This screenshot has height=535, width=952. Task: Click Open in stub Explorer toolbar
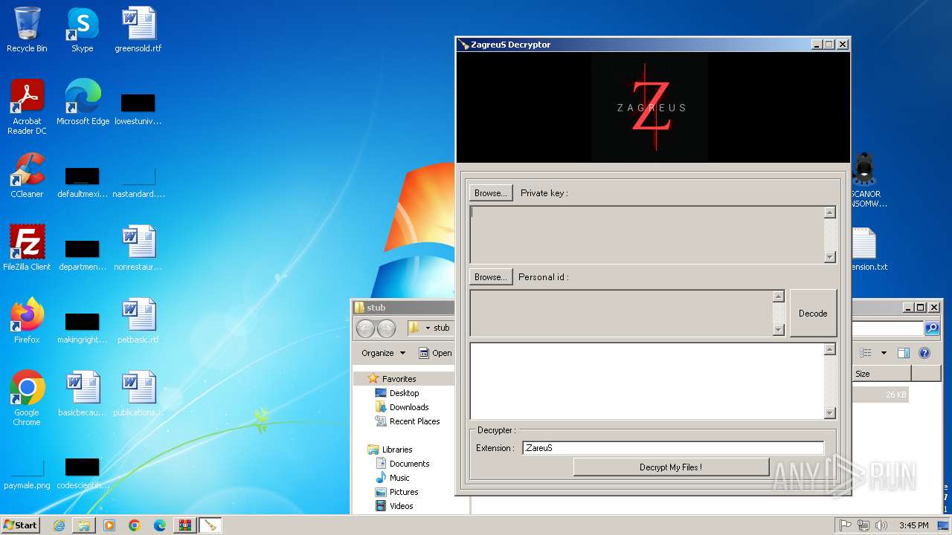pos(436,353)
